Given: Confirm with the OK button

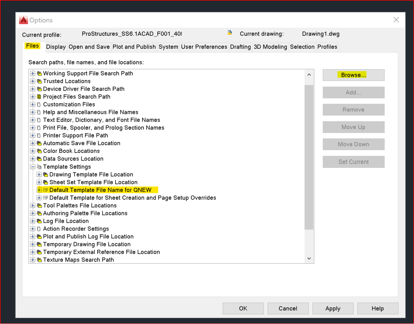Looking at the screenshot, I should tap(243, 308).
